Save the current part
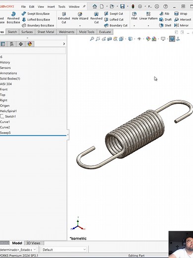This screenshot has width=193, height=258. tap(122, 6)
